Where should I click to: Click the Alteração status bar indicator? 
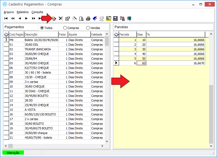tap(13, 153)
